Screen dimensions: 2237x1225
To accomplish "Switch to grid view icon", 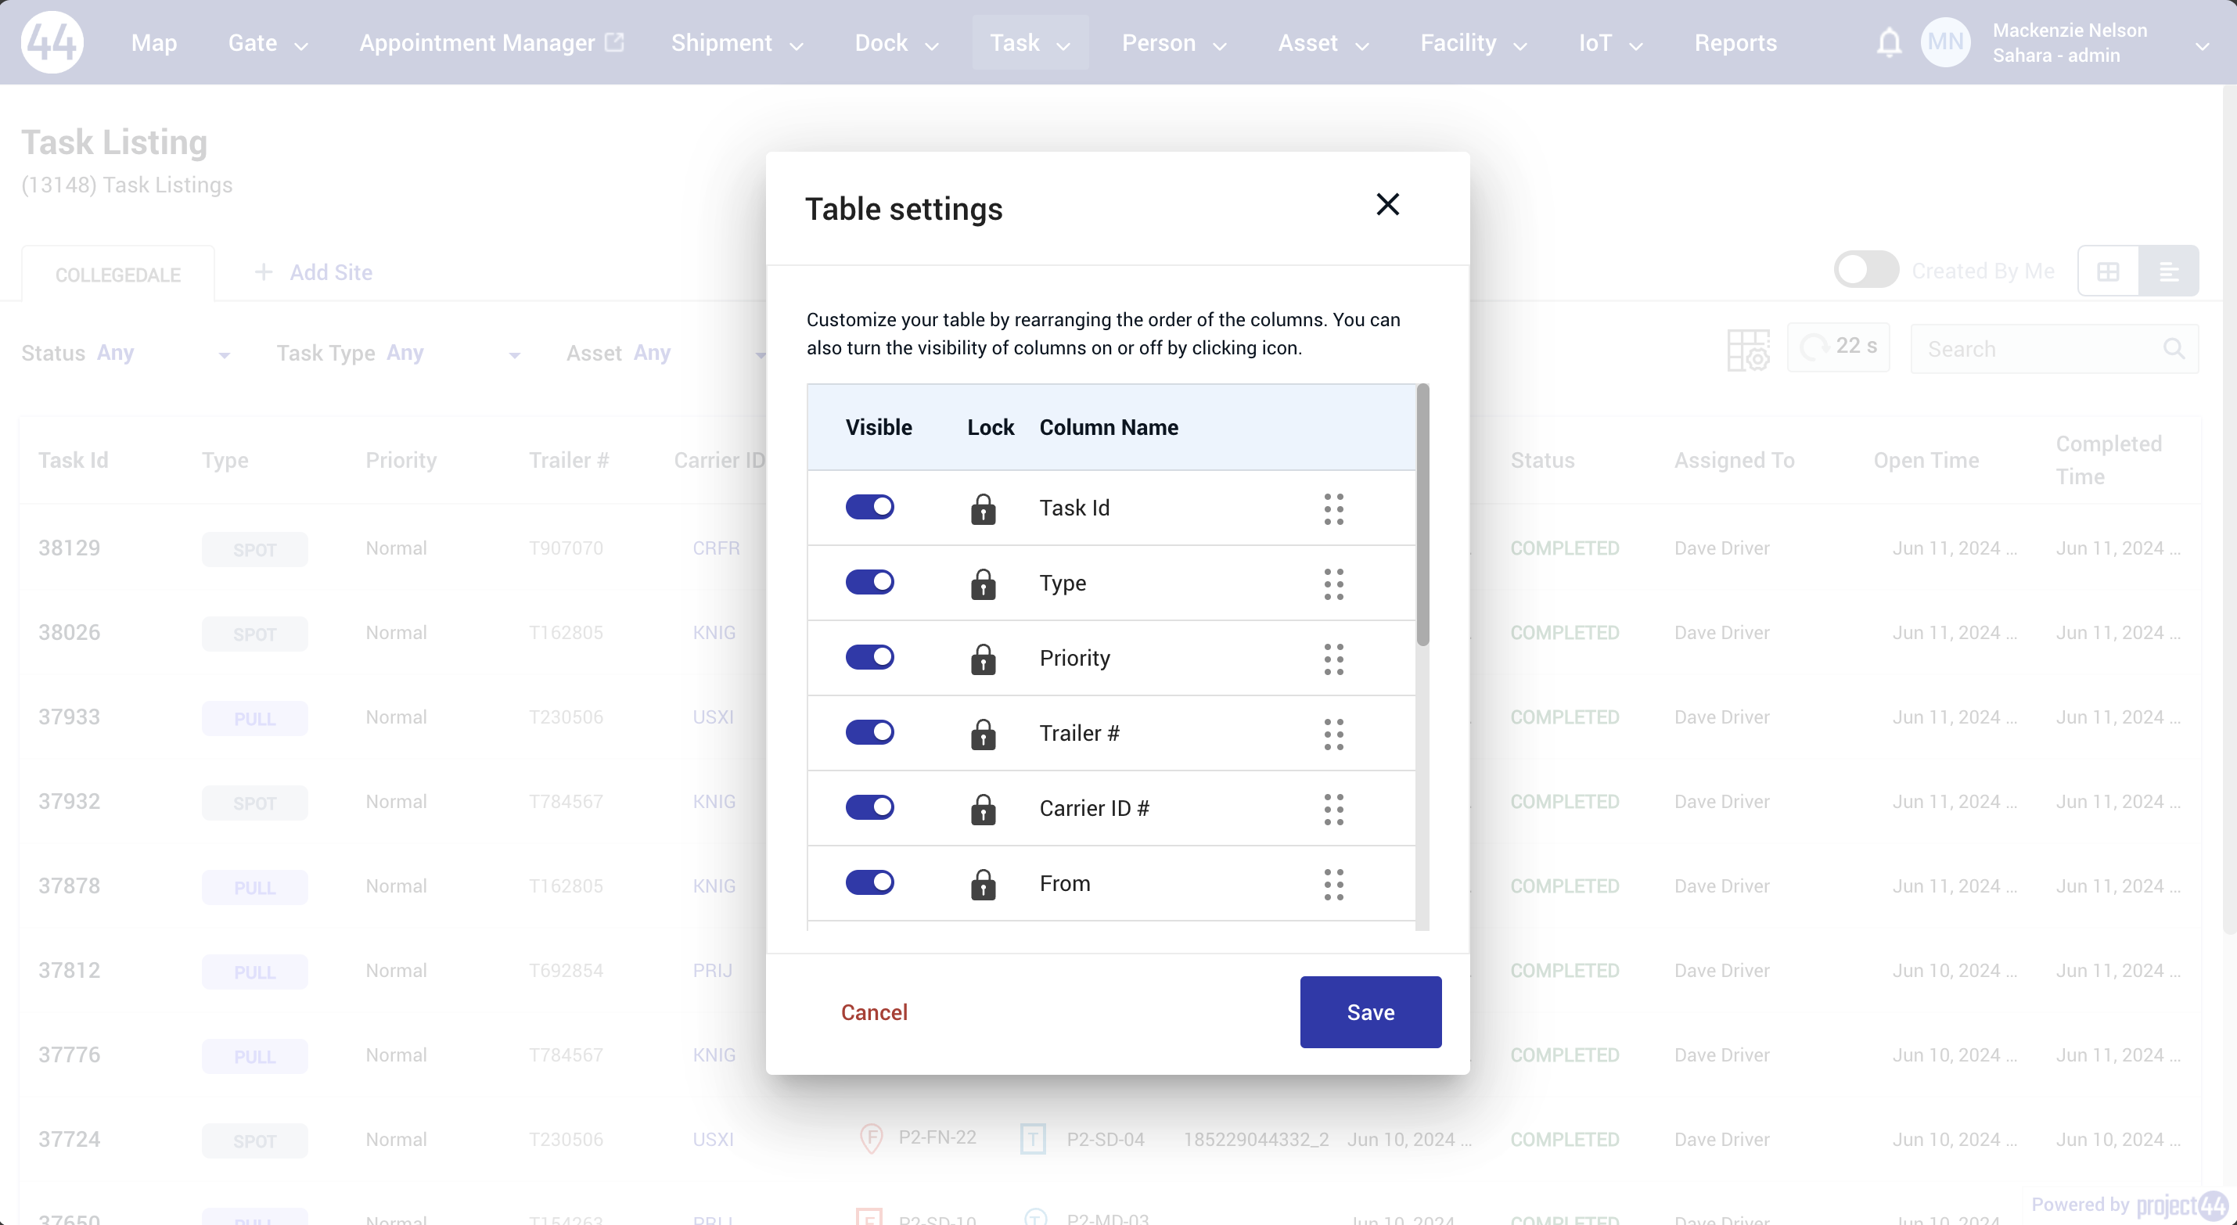I will (x=2108, y=271).
